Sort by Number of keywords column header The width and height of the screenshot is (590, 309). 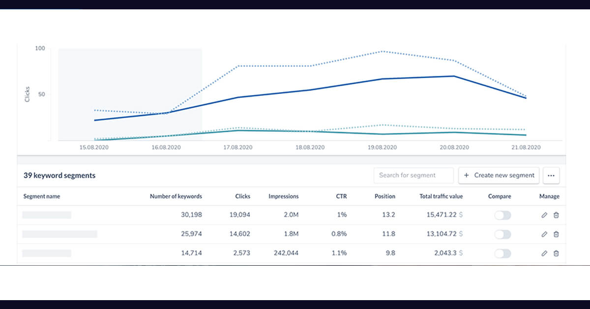pyautogui.click(x=176, y=196)
